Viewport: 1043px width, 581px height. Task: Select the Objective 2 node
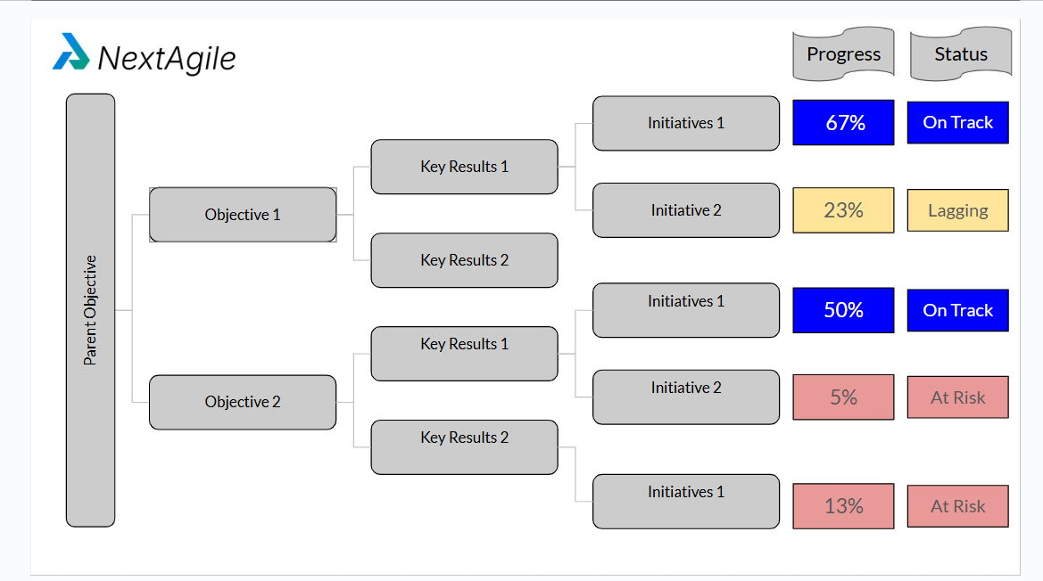(x=243, y=402)
